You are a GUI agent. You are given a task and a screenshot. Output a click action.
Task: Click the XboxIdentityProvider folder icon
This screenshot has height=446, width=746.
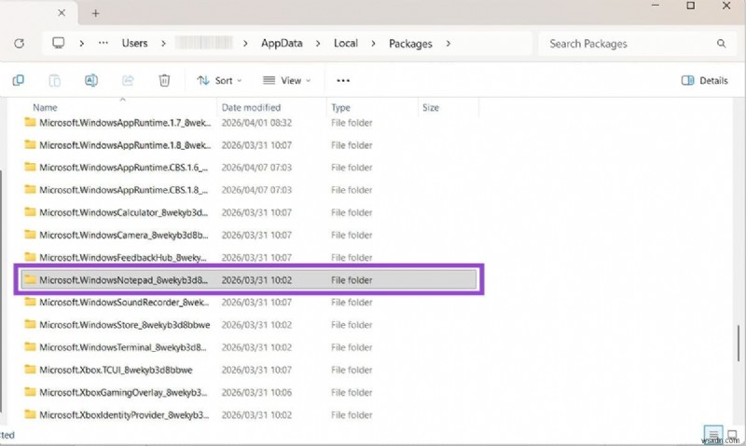(x=30, y=414)
